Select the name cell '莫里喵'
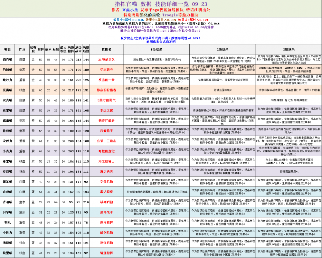 tap(7, 110)
